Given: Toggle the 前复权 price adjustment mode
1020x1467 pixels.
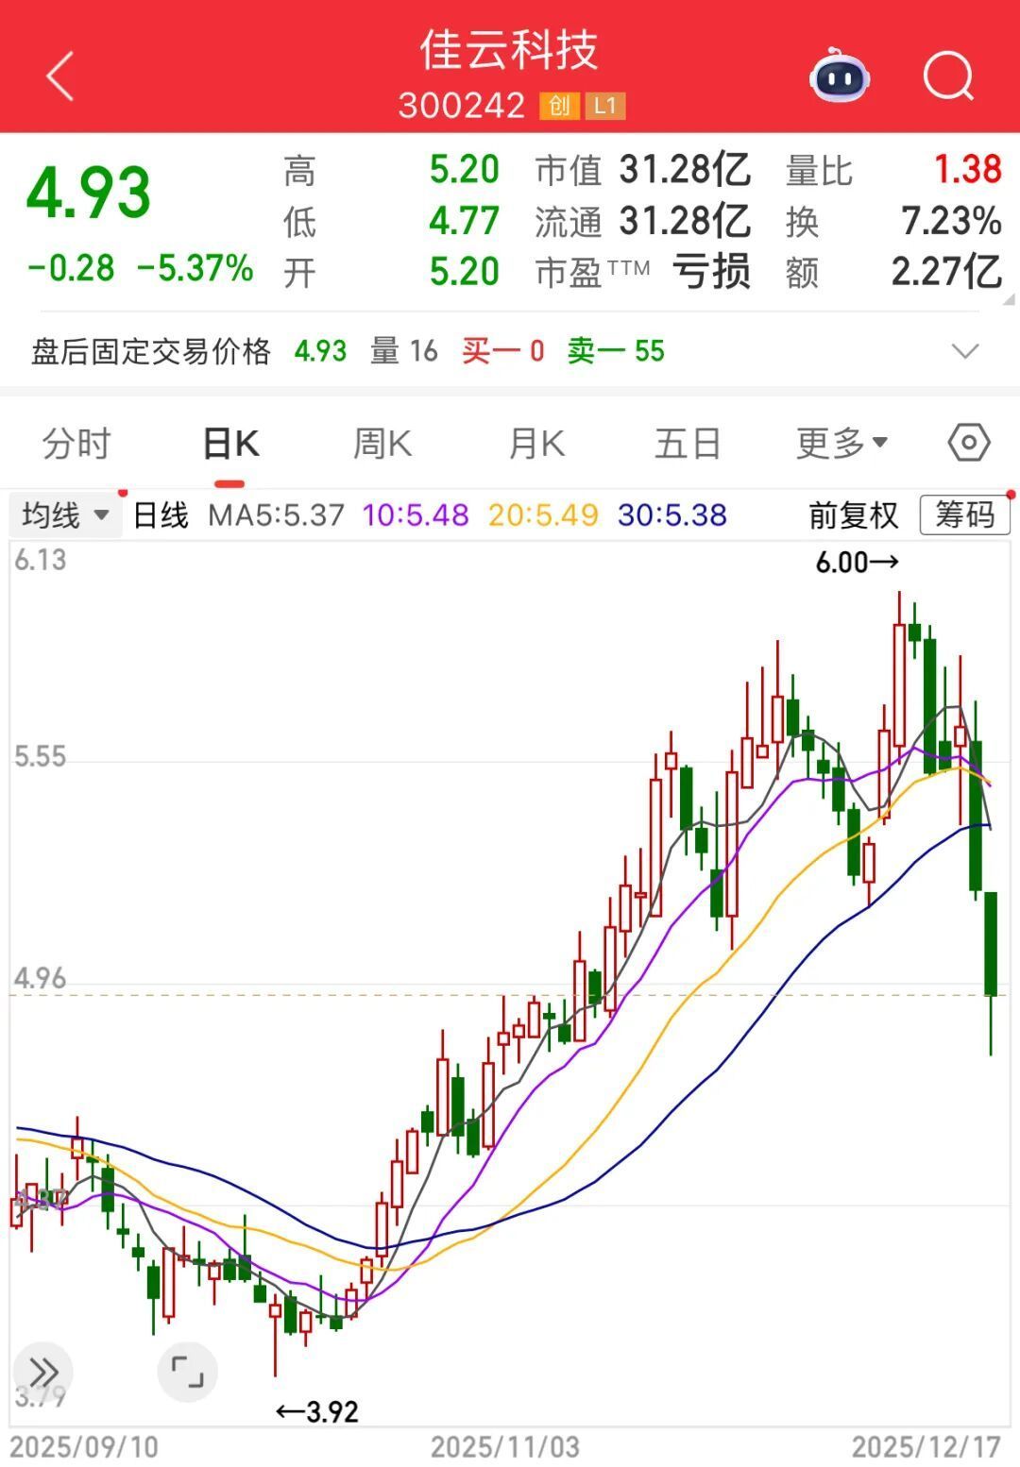Looking at the screenshot, I should pyautogui.click(x=853, y=515).
